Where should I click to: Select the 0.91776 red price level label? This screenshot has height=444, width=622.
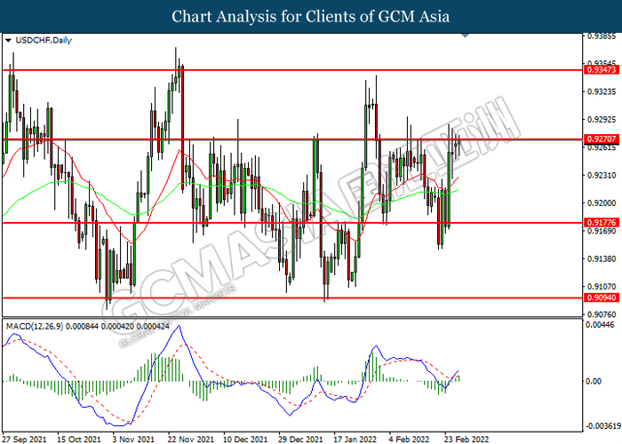coord(602,222)
